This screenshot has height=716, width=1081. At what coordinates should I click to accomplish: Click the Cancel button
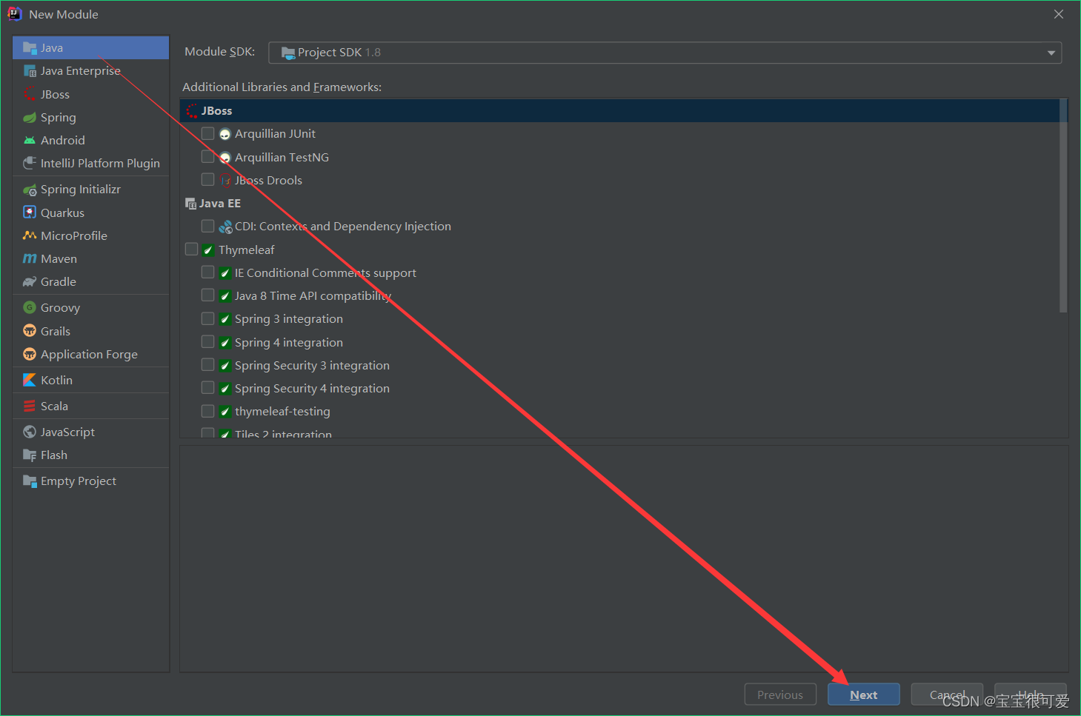pyautogui.click(x=947, y=695)
